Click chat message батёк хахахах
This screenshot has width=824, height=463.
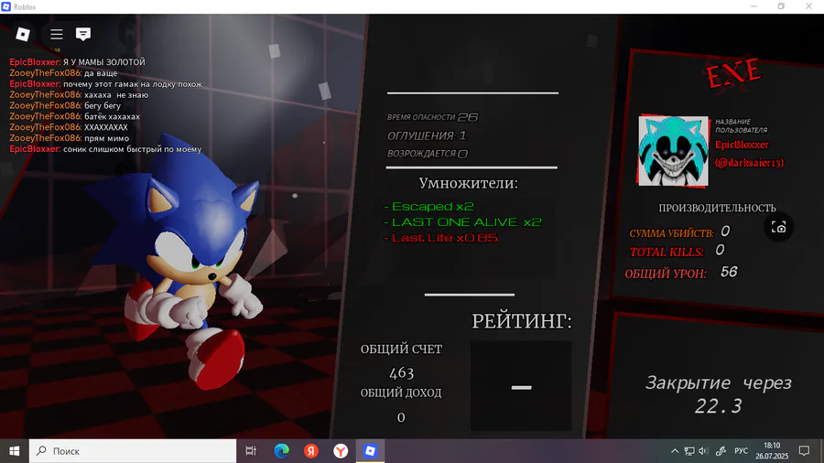click(x=75, y=116)
